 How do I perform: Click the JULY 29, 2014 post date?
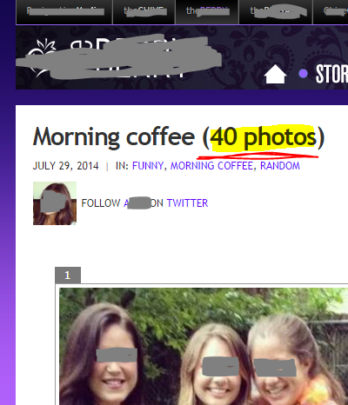click(x=65, y=166)
